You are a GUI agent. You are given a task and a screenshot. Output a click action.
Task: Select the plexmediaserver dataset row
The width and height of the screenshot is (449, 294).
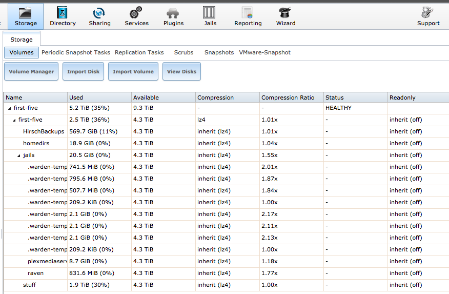[x=226, y=261]
